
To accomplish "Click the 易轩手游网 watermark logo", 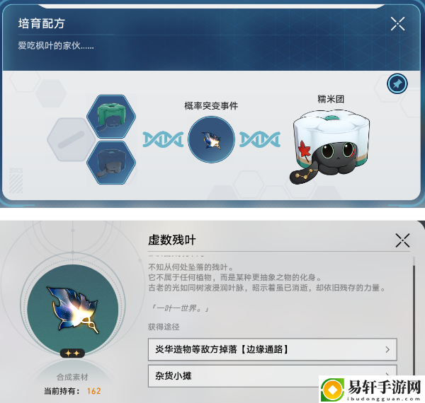I will pyautogui.click(x=372, y=389).
